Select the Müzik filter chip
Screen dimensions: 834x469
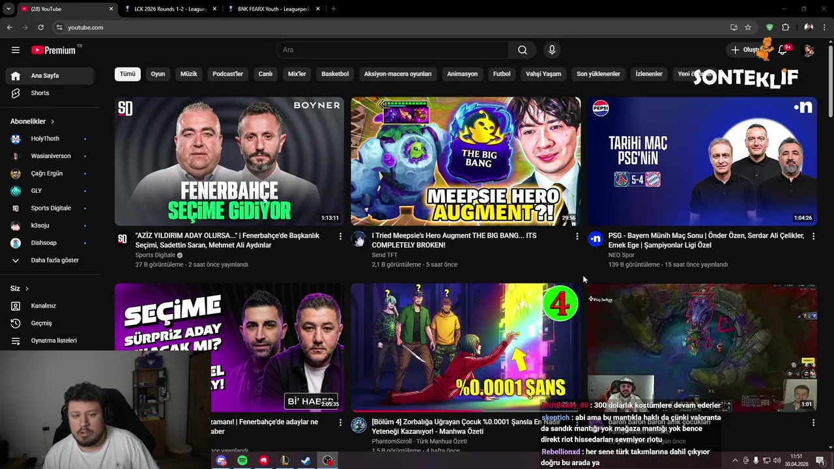(x=188, y=74)
